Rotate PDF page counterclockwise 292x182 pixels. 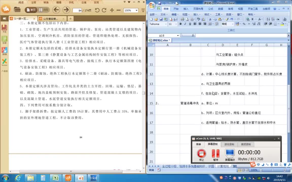tap(97, 10)
